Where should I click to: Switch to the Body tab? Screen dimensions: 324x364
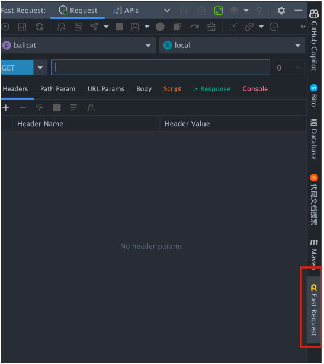tap(144, 89)
